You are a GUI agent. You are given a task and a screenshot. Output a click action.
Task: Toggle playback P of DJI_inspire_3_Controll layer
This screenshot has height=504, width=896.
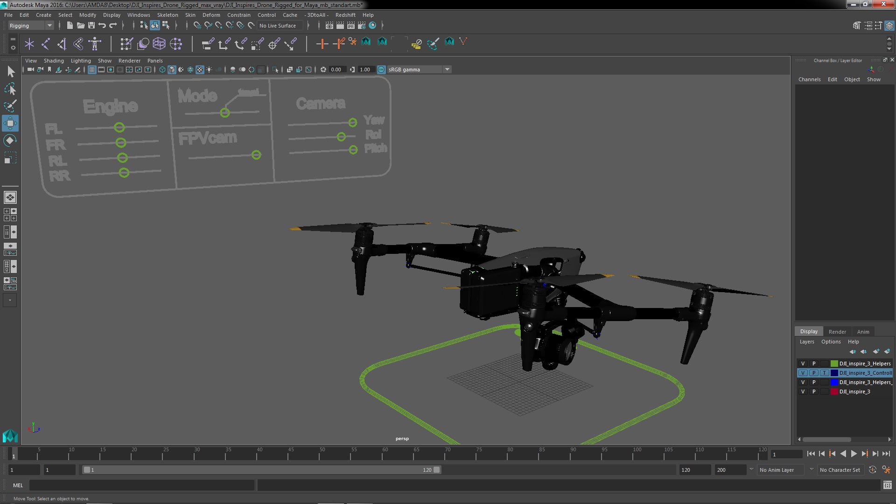(x=814, y=373)
